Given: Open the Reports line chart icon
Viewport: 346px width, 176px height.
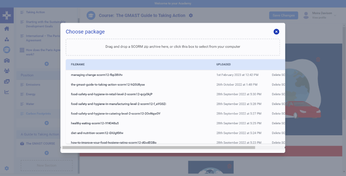Looking at the screenshot, I should click(7, 92).
